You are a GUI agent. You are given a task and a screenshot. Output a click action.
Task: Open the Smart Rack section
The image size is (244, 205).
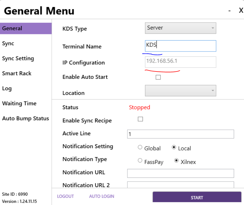pyautogui.click(x=17, y=73)
